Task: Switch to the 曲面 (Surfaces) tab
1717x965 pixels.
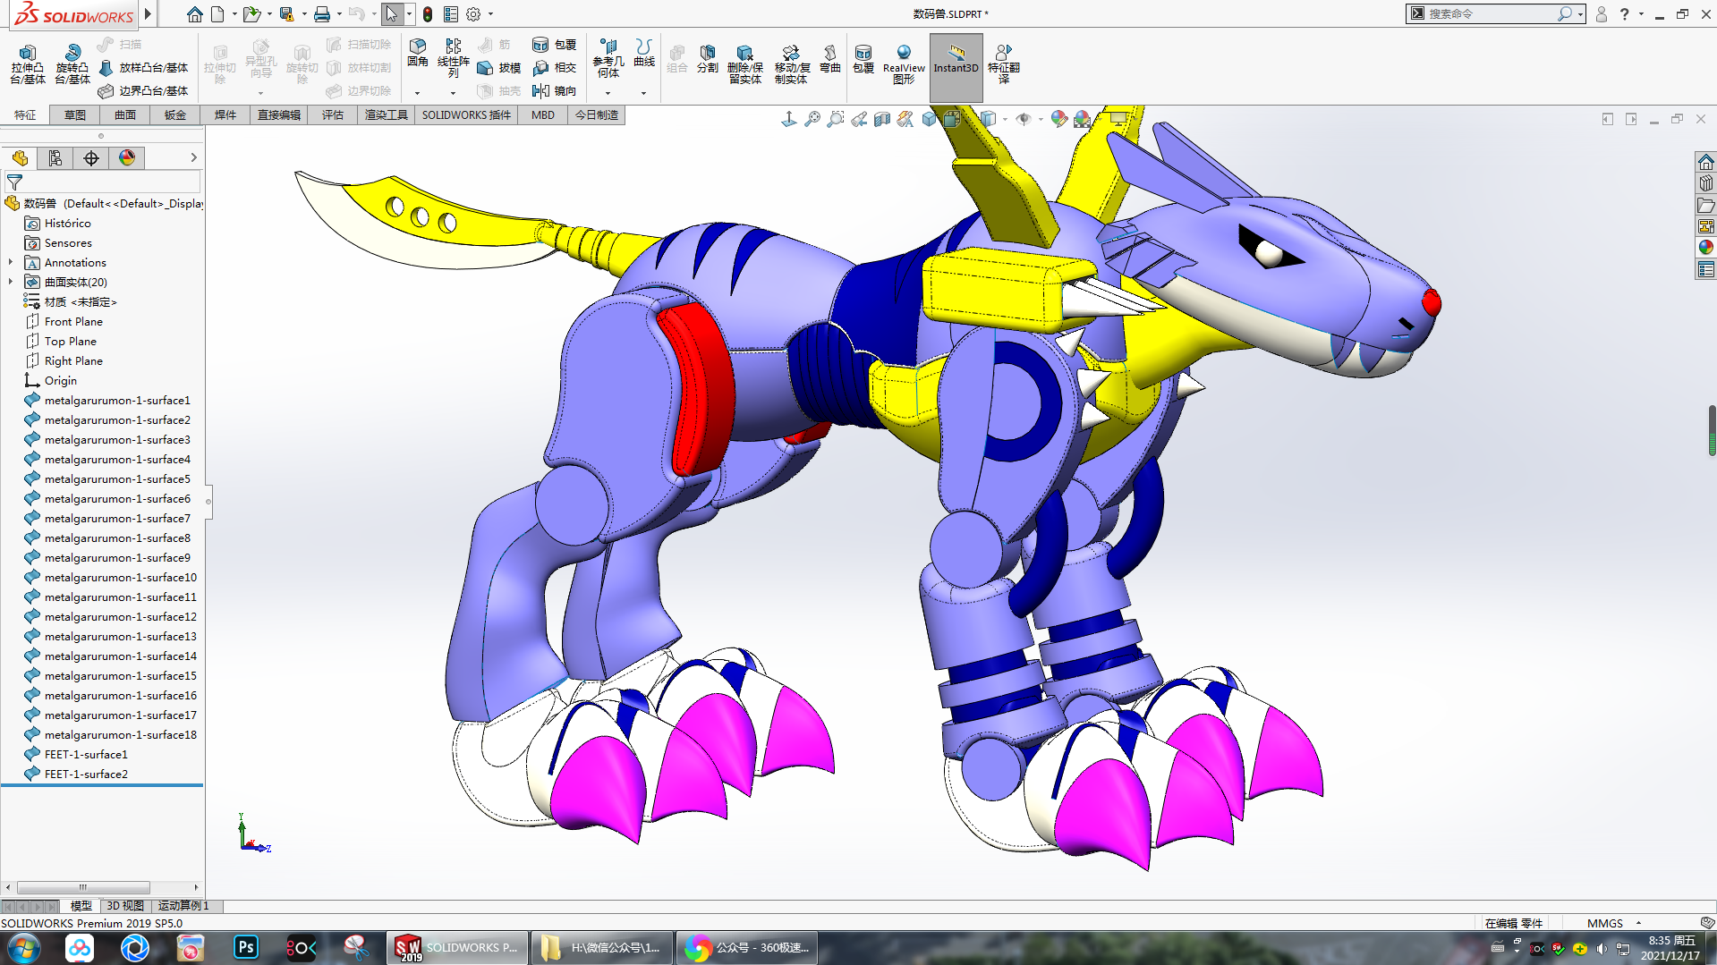Action: [x=125, y=115]
